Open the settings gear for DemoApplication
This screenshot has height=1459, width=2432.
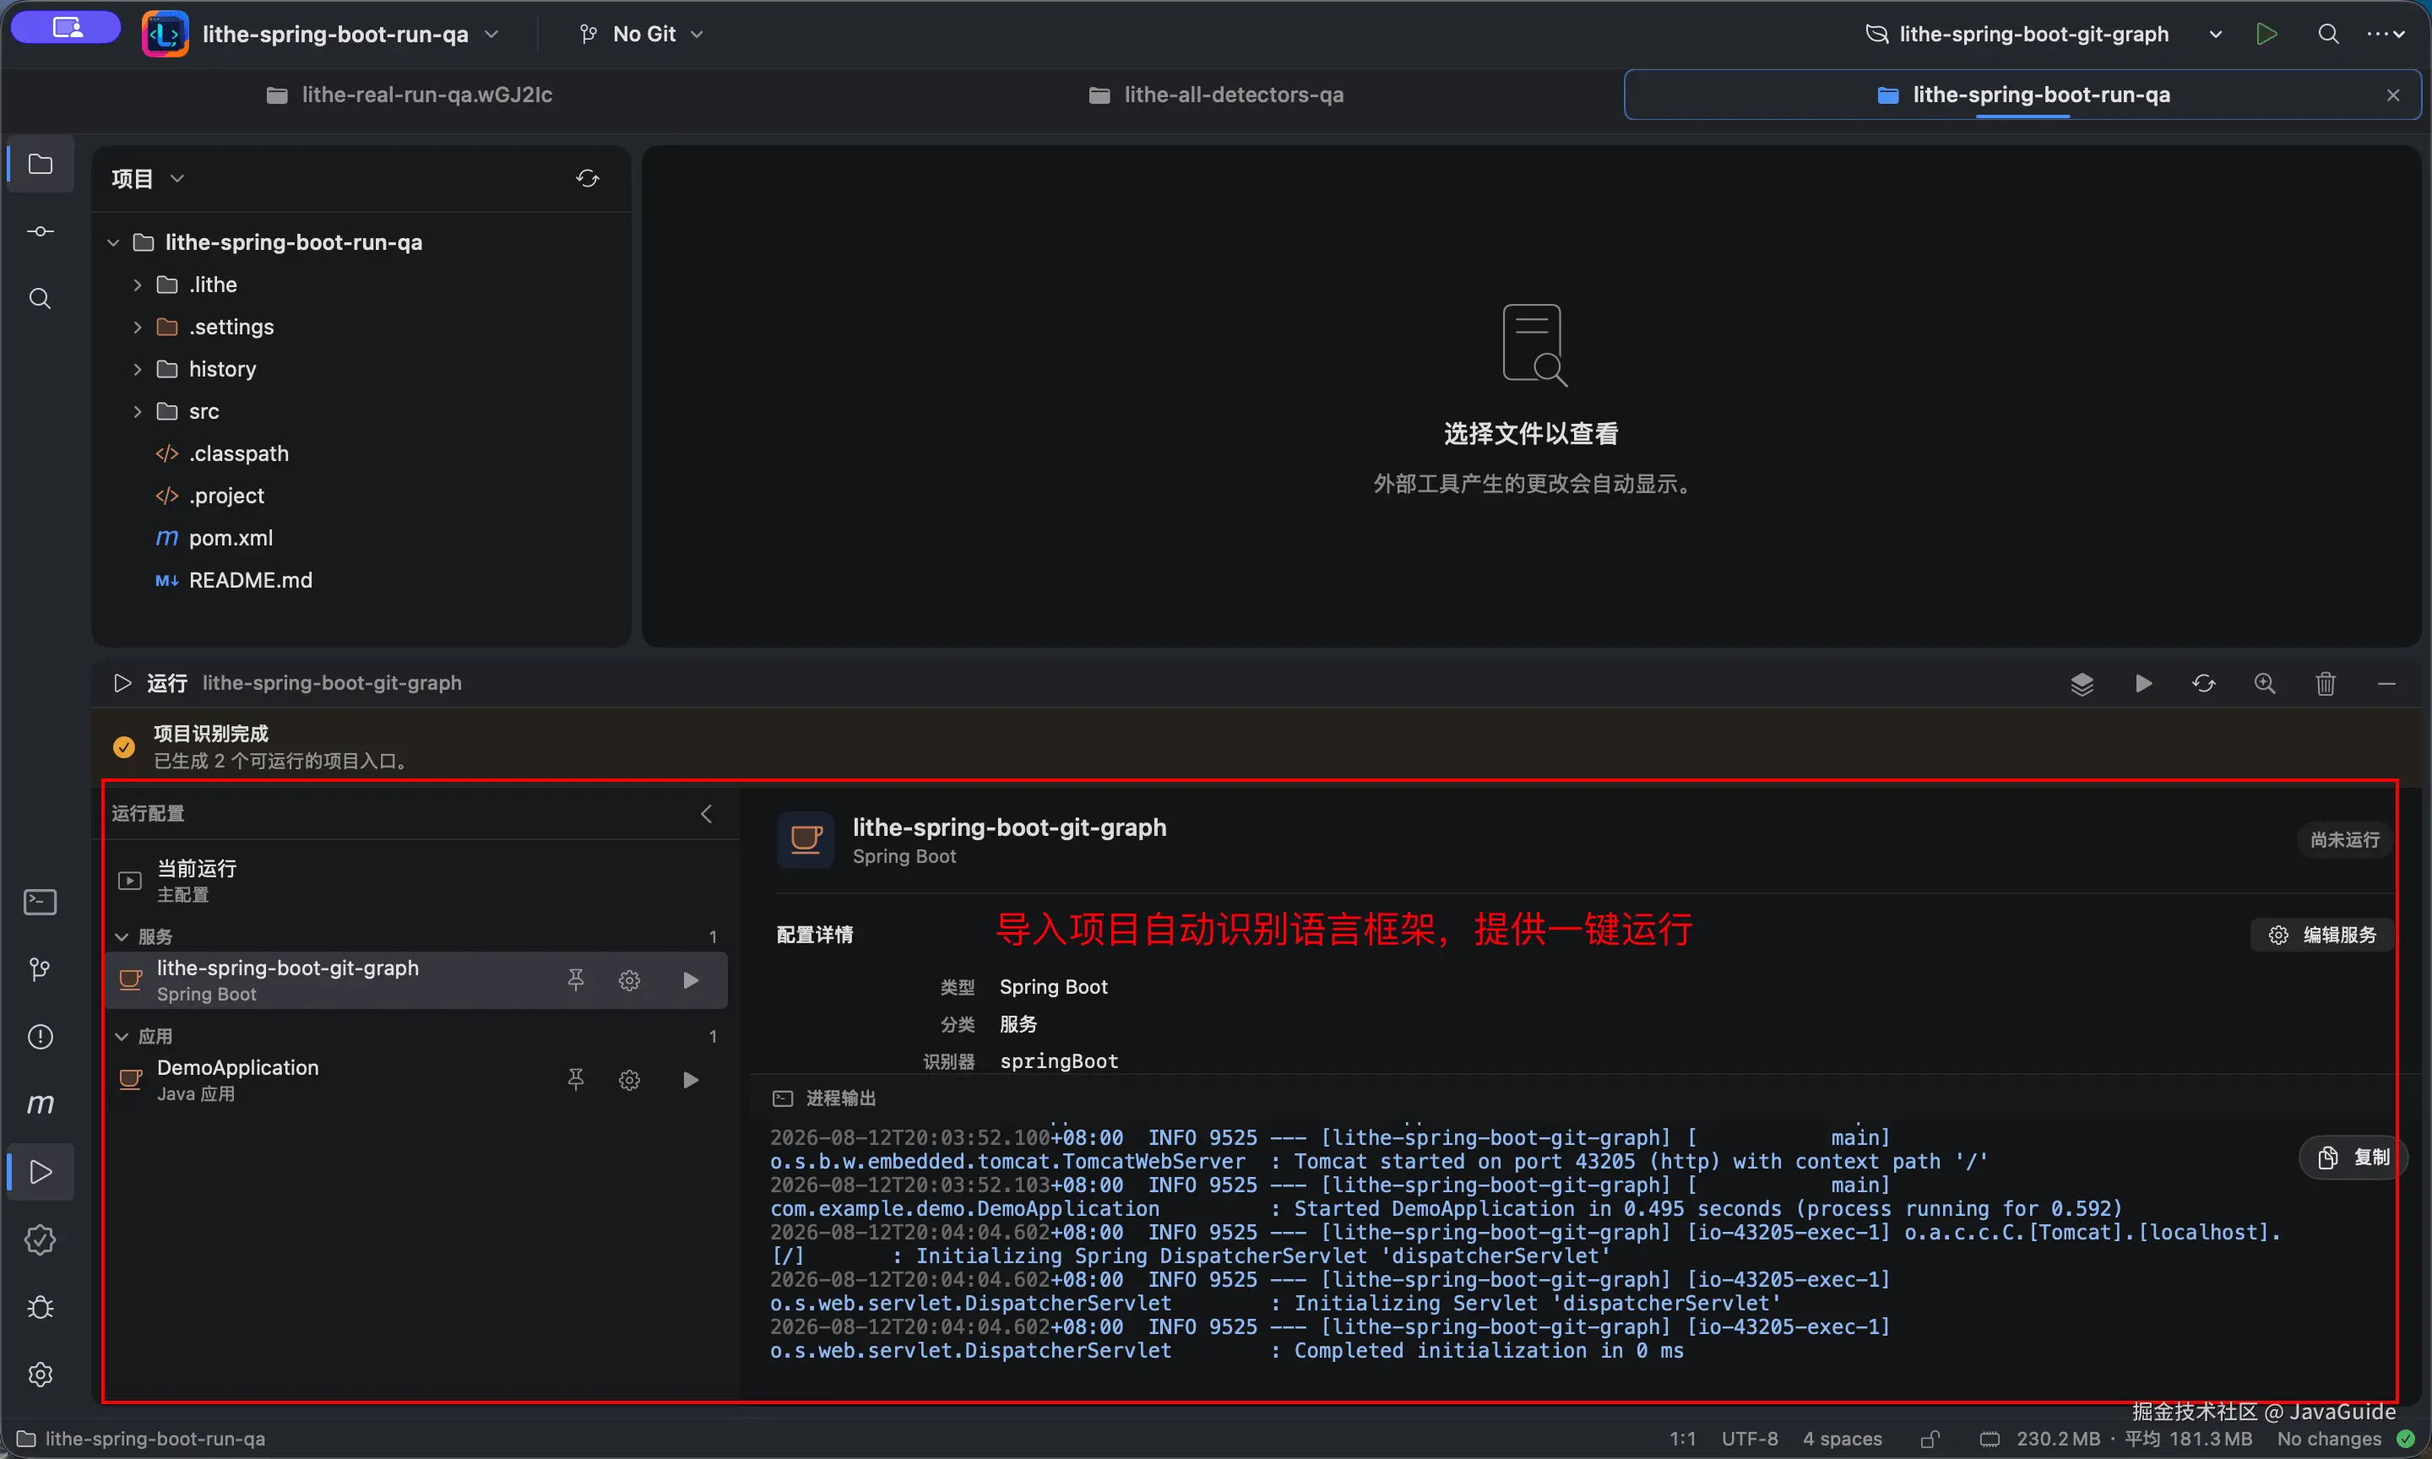(x=630, y=1080)
